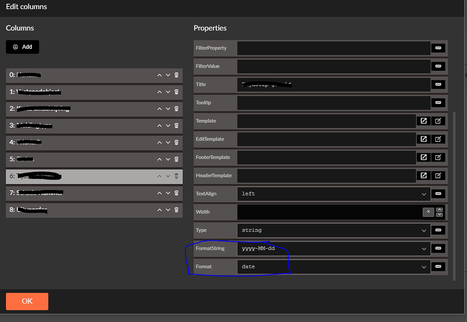
Task: Open the Format dropdown showing date
Action: tap(333, 267)
